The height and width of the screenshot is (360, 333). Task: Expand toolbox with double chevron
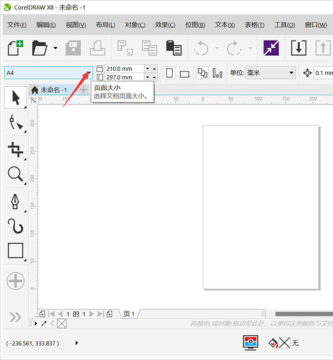pyautogui.click(x=15, y=317)
